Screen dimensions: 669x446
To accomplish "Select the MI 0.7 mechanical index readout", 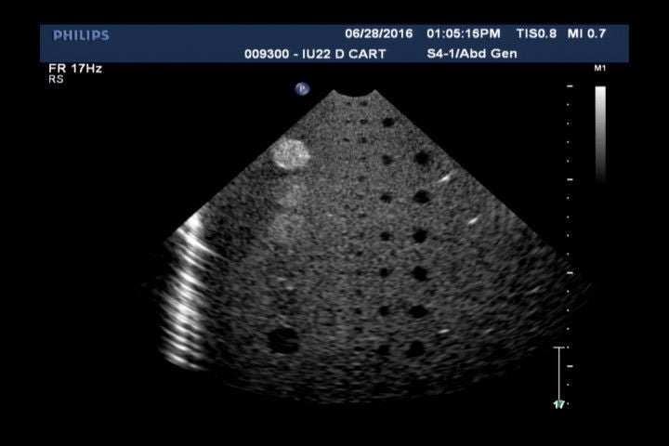I will (x=585, y=33).
